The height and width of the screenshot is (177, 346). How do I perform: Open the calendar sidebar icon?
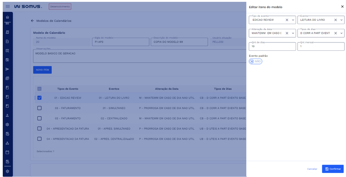pyautogui.click(x=7, y=152)
